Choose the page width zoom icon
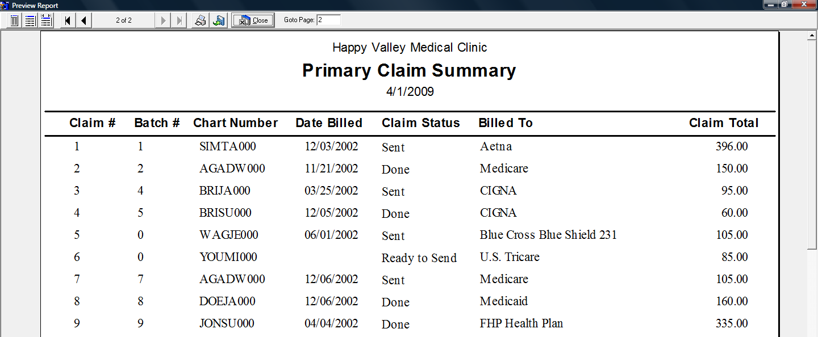818x337 pixels. click(46, 20)
